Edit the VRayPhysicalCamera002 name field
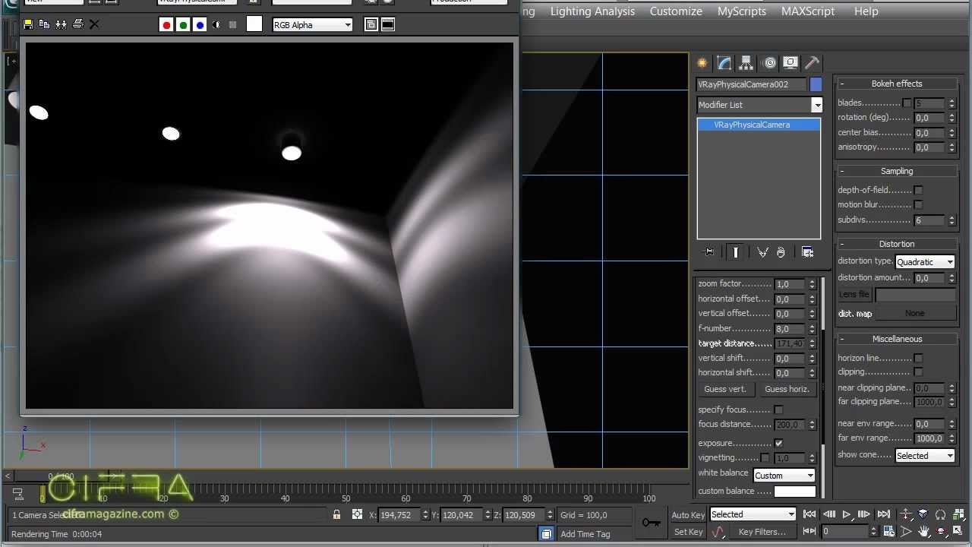The width and height of the screenshot is (972, 547). [751, 84]
